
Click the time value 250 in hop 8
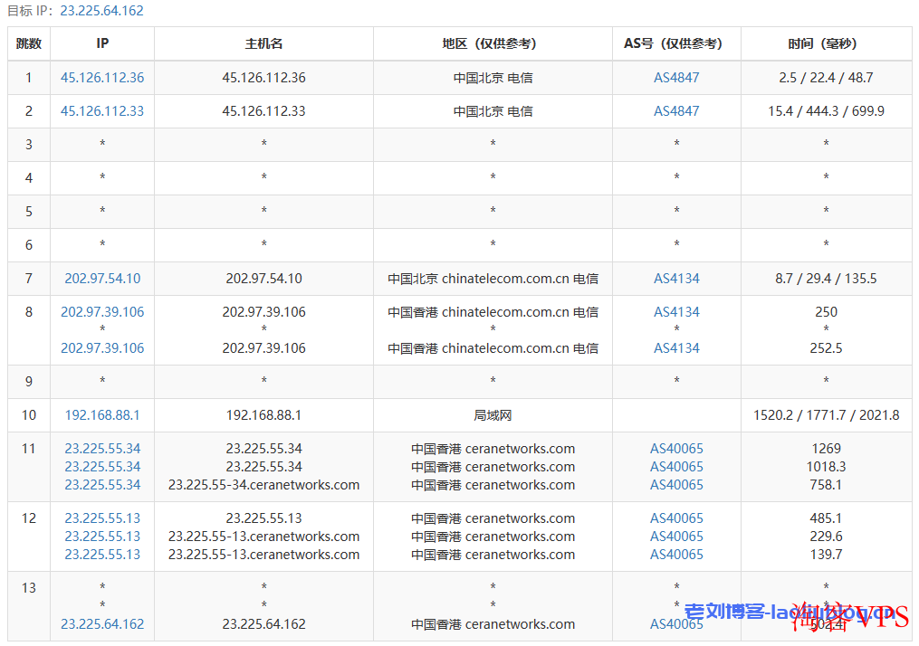coord(826,311)
